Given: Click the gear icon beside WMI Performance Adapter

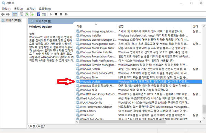Looking at the screenshot, I should tap(78, 107).
